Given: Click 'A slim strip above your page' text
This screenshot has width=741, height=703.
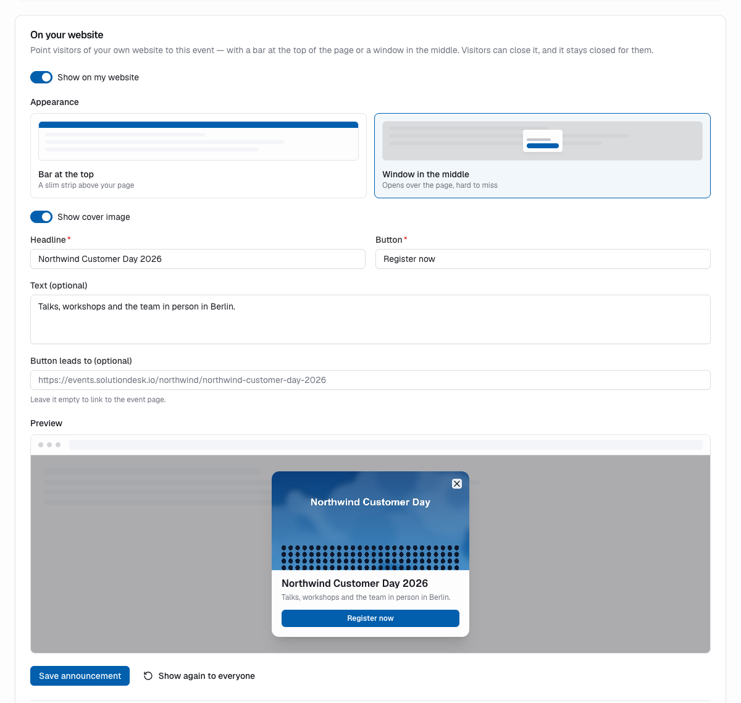Looking at the screenshot, I should coord(86,185).
